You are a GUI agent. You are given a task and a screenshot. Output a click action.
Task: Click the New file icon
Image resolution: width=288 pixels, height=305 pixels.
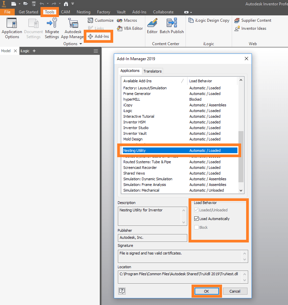coord(14,4)
